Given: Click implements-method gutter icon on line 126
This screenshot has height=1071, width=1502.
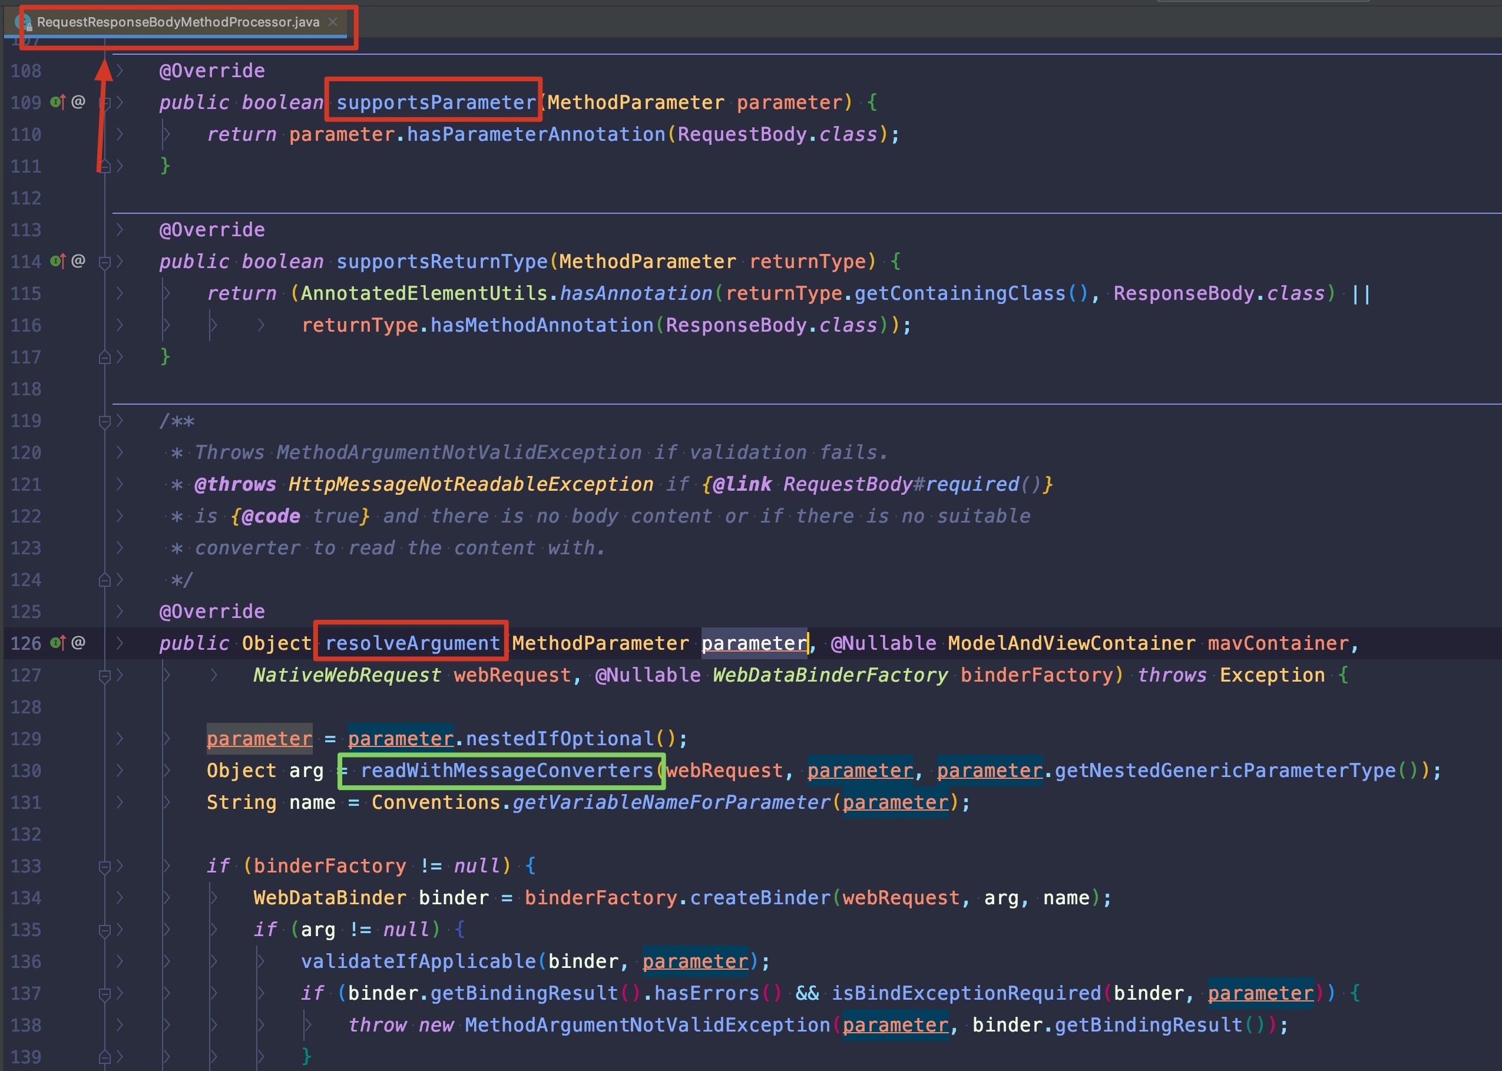Looking at the screenshot, I should (57, 642).
